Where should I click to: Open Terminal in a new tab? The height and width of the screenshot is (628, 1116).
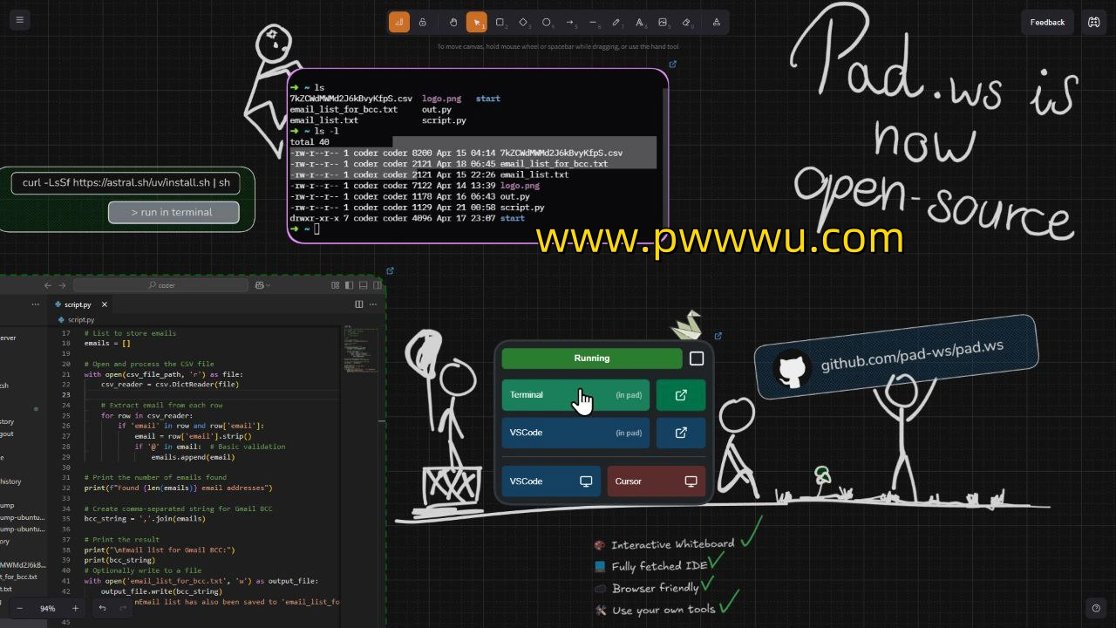(x=681, y=395)
